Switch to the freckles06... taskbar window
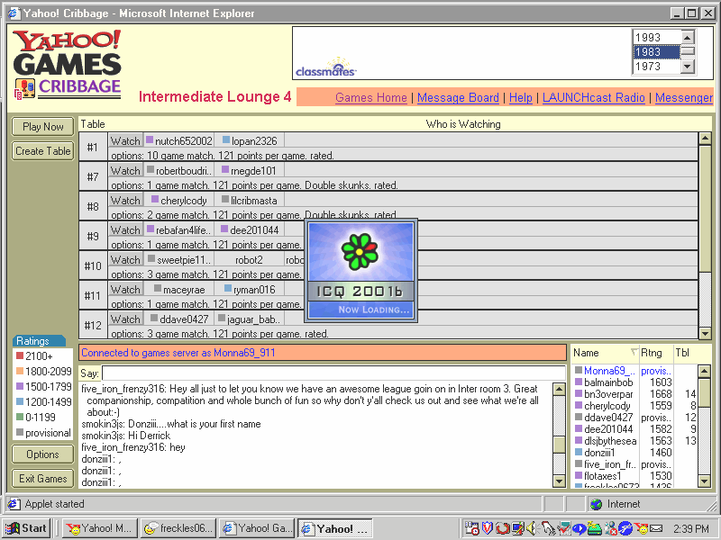 (178, 528)
